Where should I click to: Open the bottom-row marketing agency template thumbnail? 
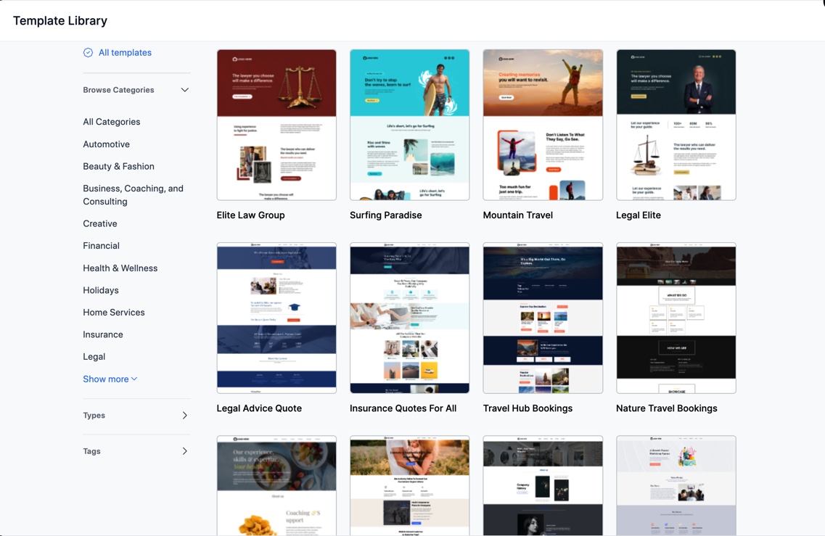pyautogui.click(x=676, y=485)
